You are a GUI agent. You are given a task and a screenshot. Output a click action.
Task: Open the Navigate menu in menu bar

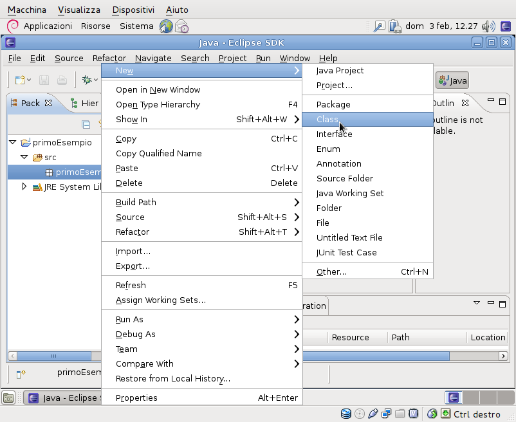(153, 59)
